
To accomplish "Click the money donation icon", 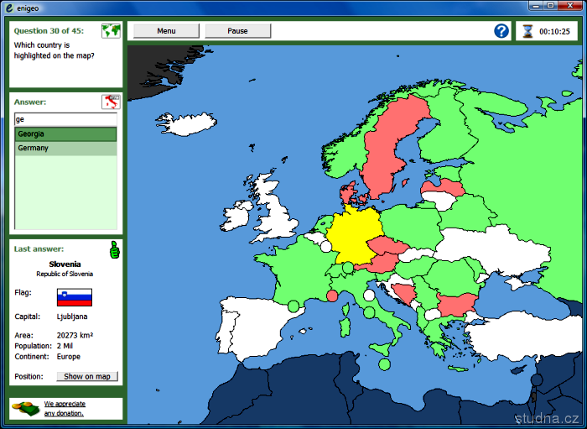I will click(x=25, y=408).
